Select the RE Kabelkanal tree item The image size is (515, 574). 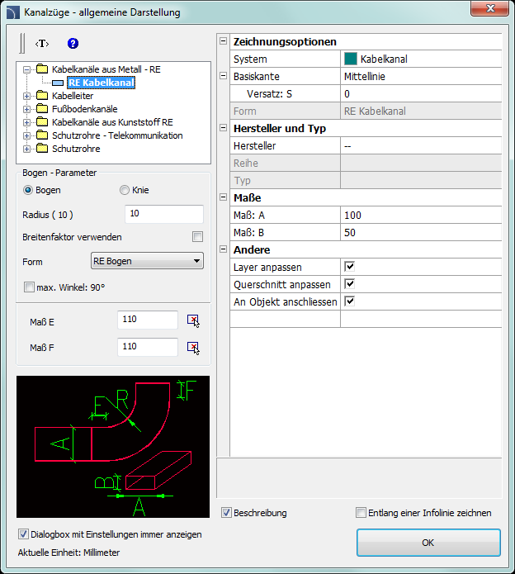point(101,83)
